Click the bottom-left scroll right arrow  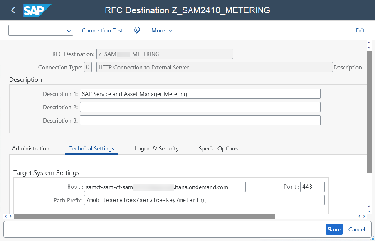coord(10,216)
